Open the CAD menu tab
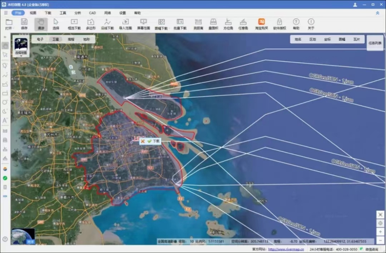This screenshot has height=253, width=386. point(93,13)
